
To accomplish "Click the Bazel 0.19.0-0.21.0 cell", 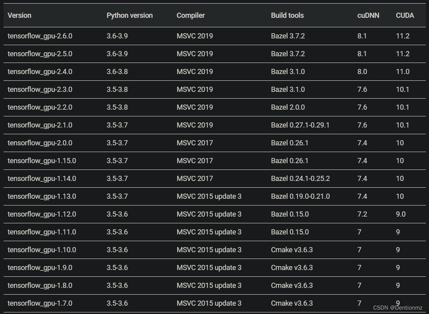I will click(300, 196).
